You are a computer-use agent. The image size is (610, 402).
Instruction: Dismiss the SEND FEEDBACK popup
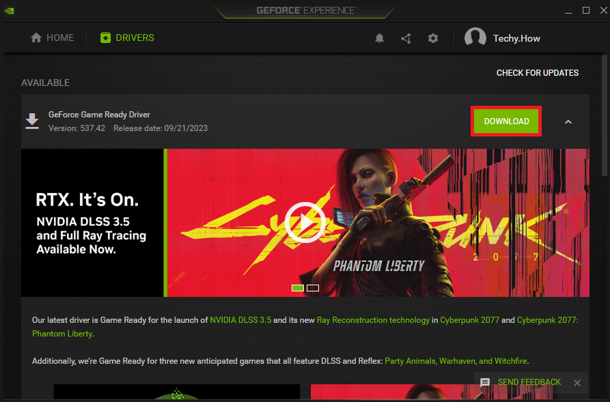click(x=577, y=383)
